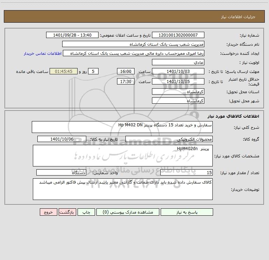
Task: Click the شرح کلی نیاز label
Action: 247,127
